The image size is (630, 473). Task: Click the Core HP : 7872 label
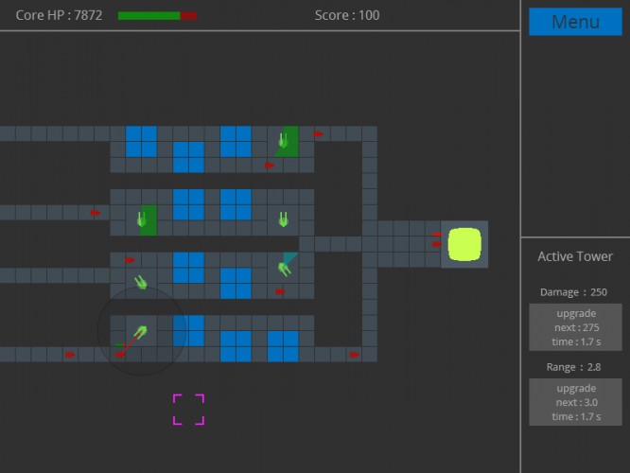(x=59, y=15)
